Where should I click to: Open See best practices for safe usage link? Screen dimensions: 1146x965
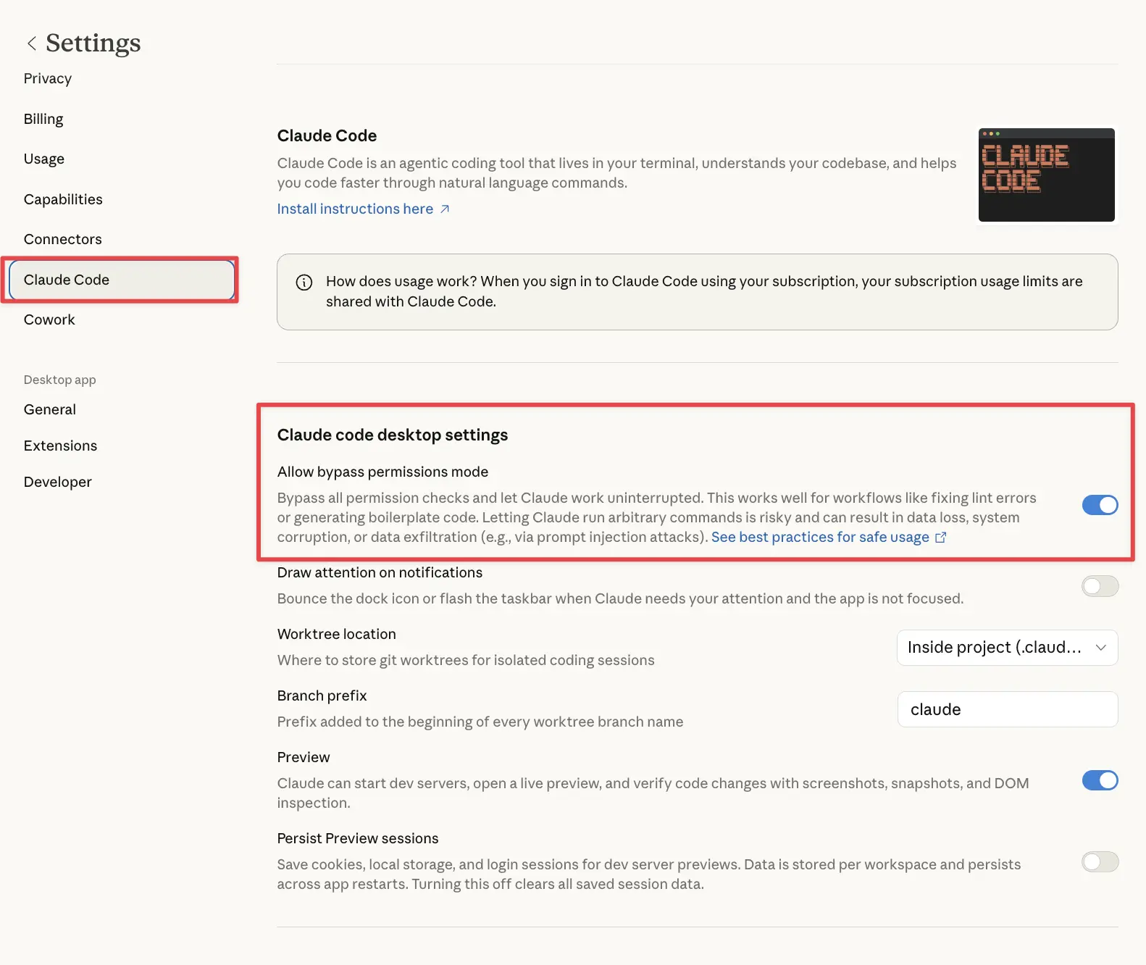point(819,538)
